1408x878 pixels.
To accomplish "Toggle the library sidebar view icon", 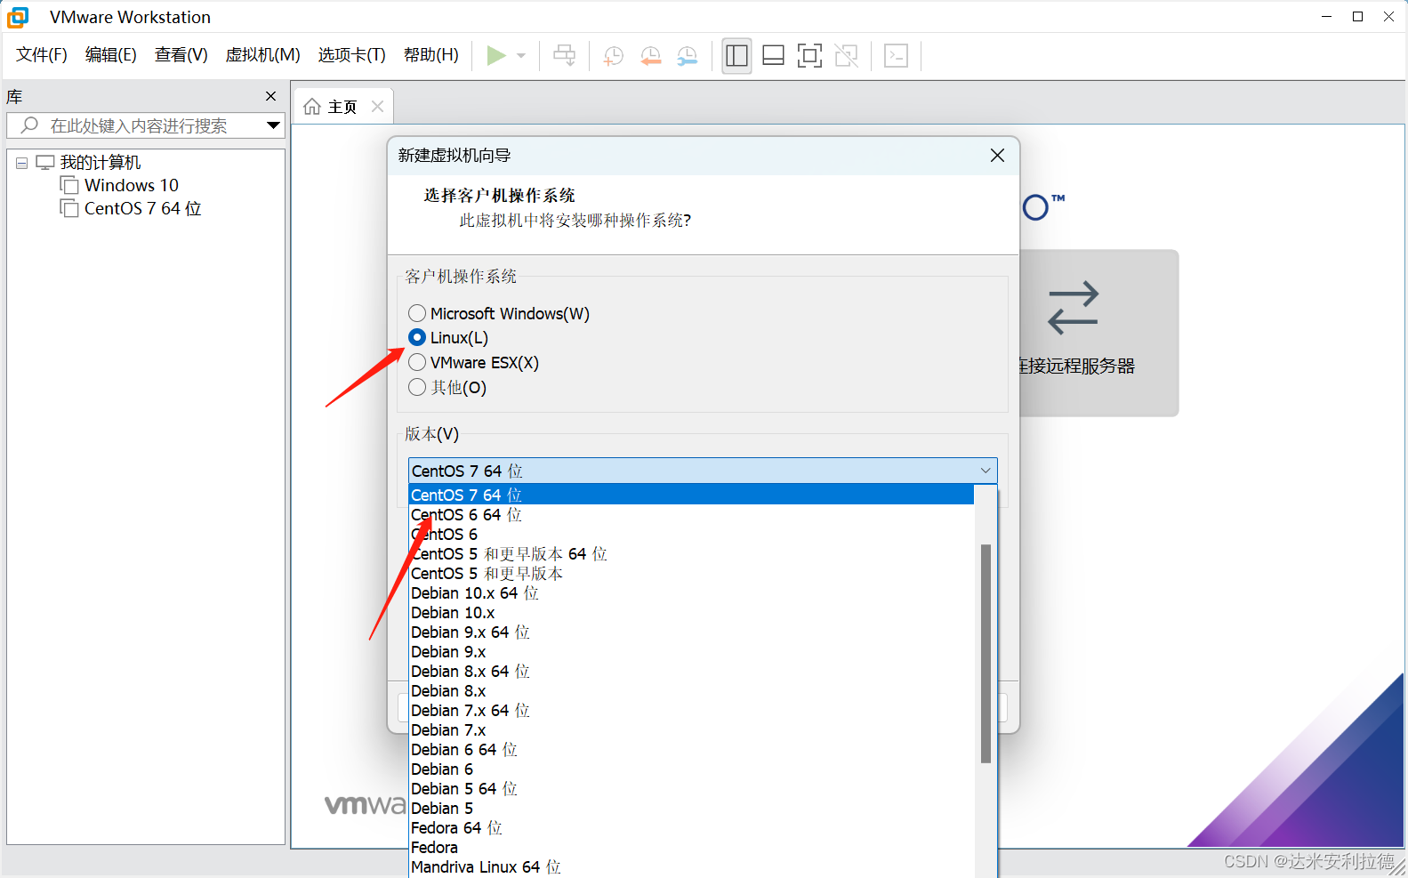I will click(x=736, y=56).
